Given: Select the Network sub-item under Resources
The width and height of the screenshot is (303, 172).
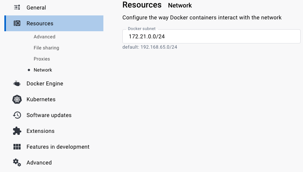Looking at the screenshot, I should tap(43, 70).
